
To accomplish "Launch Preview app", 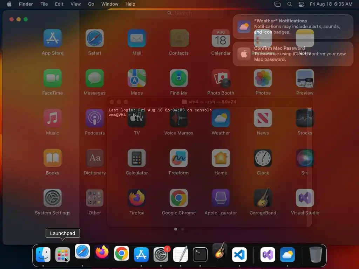I will pyautogui.click(x=305, y=78).
